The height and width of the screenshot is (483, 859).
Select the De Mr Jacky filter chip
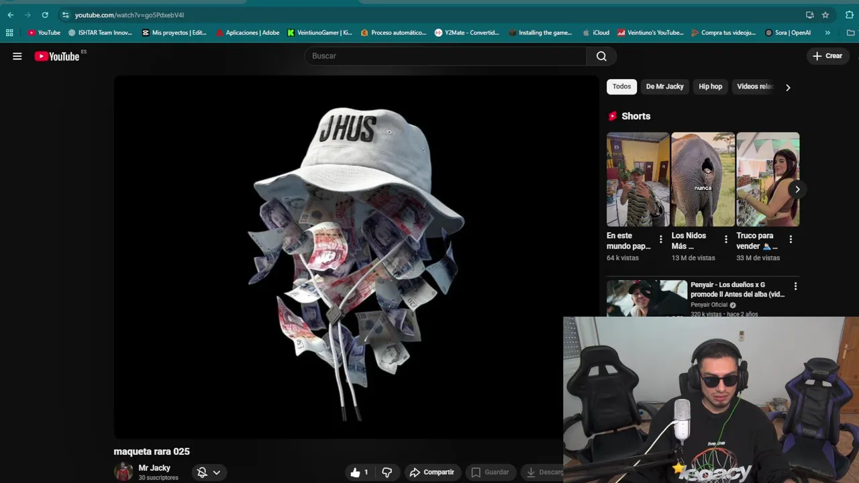664,87
